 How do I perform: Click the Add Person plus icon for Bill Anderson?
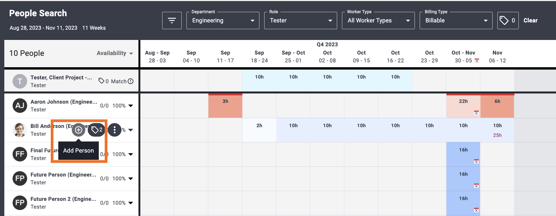coord(79,130)
